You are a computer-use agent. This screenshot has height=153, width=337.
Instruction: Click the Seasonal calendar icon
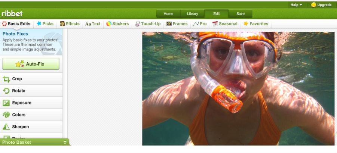[215, 24]
